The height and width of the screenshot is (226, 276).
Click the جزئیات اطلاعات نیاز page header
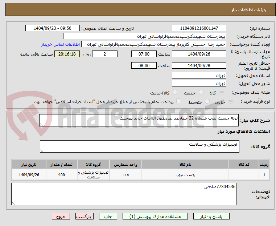click(x=248, y=10)
